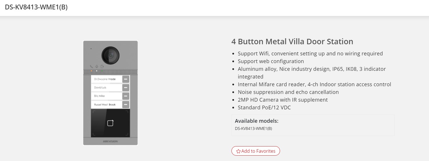Click the door exit indicator icon
Viewport: 429px width, 161px height.
(102, 67)
